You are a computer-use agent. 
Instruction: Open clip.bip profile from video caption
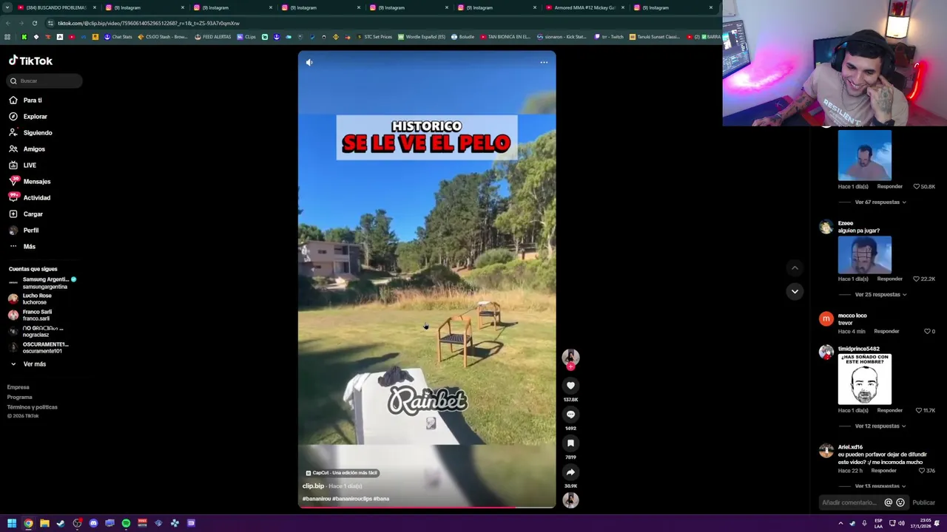[313, 485]
